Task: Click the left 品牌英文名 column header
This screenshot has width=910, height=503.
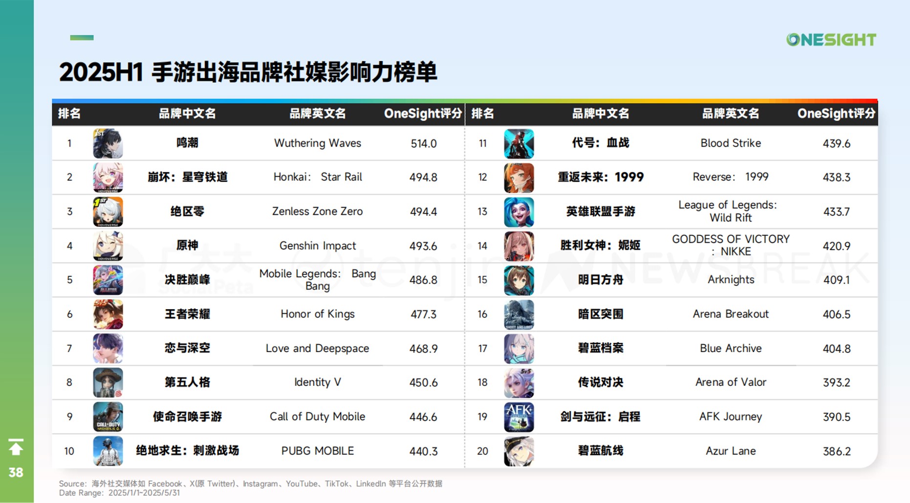Action: pos(317,114)
